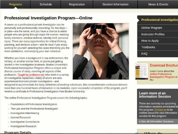
Task: Open the Student Information tab
Action: click(x=115, y=4)
